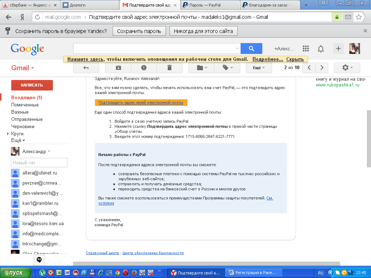Report spam with the exclamation icon
Image resolution: width=371 pixels, height=278 pixels.
pos(143,68)
